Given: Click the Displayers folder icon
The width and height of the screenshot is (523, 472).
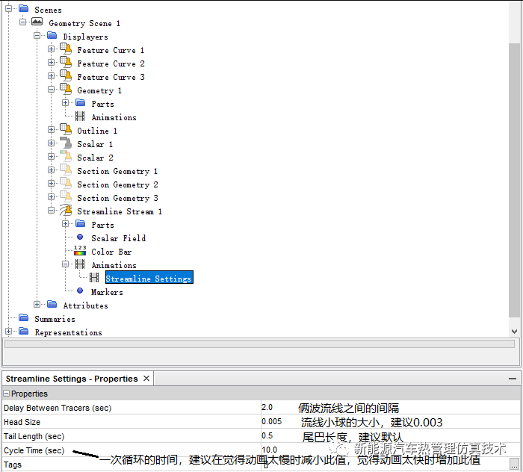Looking at the screenshot, I should (52, 35).
